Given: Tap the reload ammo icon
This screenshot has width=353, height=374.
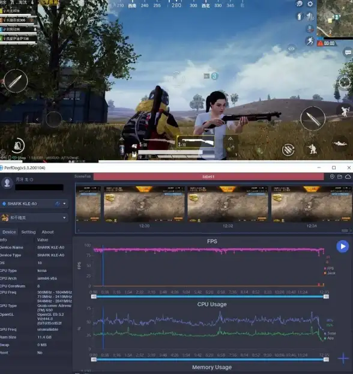Looking at the screenshot, I should [x=288, y=149].
